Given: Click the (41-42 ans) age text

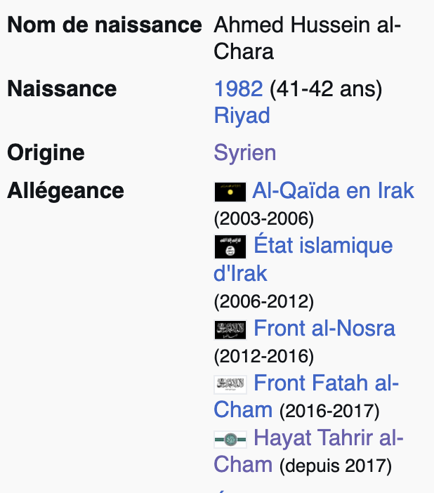Looking at the screenshot, I should [326, 89].
